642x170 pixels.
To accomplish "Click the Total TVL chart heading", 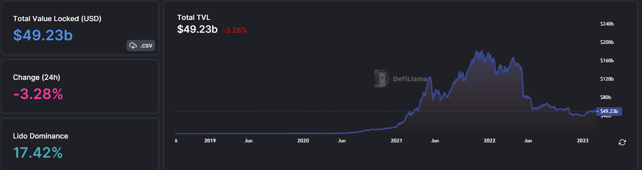I will click(194, 18).
